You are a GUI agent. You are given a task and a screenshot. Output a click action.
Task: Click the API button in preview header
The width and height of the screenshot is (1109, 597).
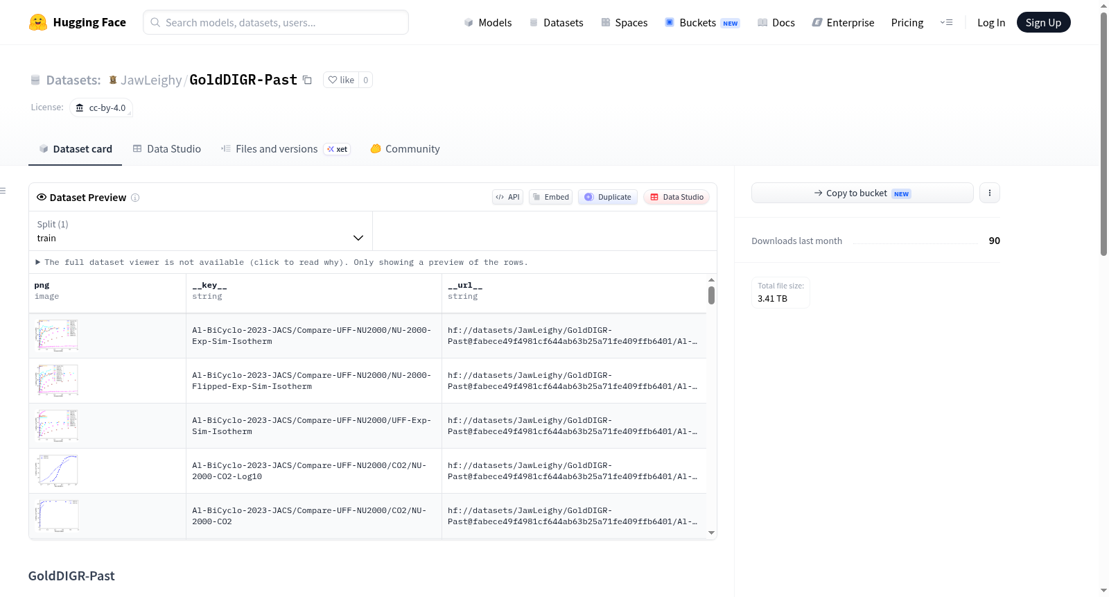pos(507,197)
